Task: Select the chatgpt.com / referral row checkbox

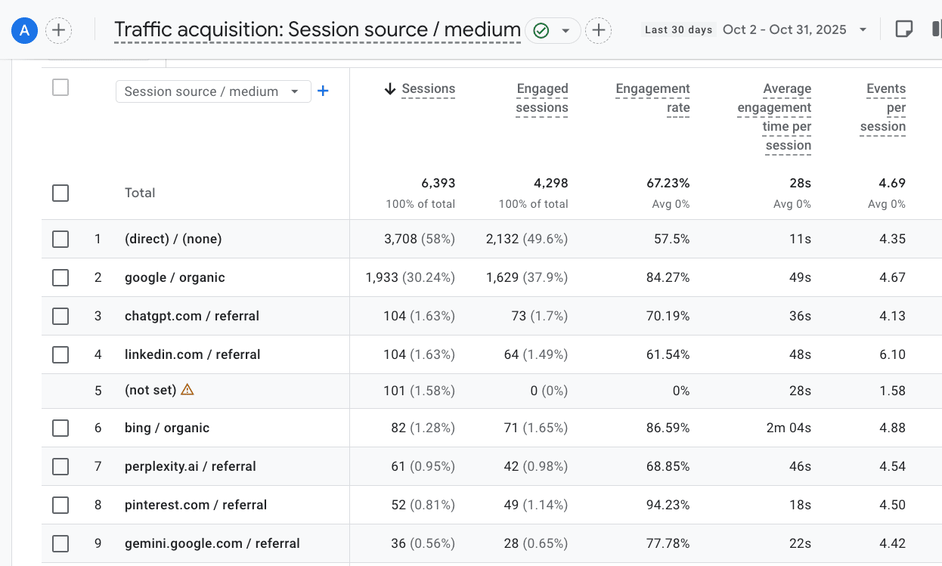Action: tap(60, 316)
